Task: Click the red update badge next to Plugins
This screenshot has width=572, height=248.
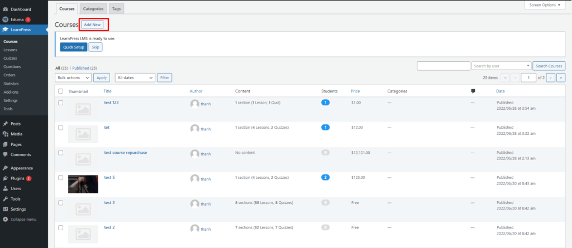Action: pos(29,178)
